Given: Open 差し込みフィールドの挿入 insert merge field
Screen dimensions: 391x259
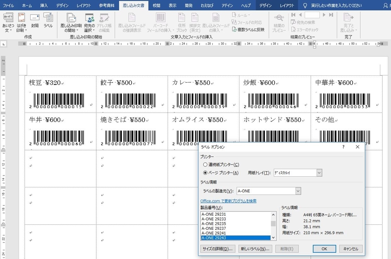Looking at the screenshot, I should tap(216, 22).
